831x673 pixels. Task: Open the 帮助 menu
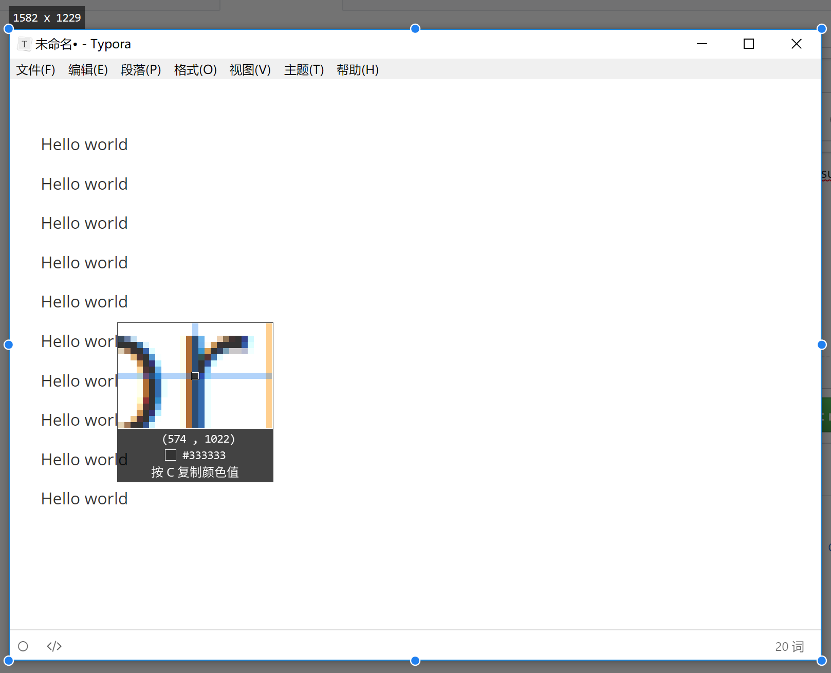pyautogui.click(x=357, y=70)
